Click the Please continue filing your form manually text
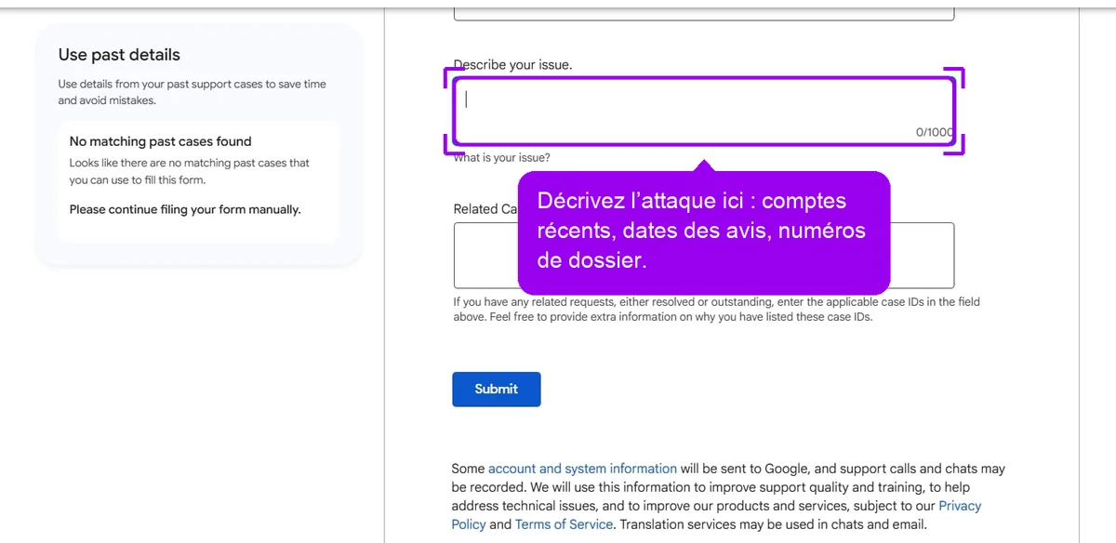The height and width of the screenshot is (543, 1116). 185,209
